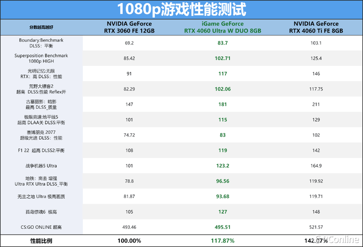Click the 地铁:离去 增强 row label
363x247 pixels.
pos(41,181)
